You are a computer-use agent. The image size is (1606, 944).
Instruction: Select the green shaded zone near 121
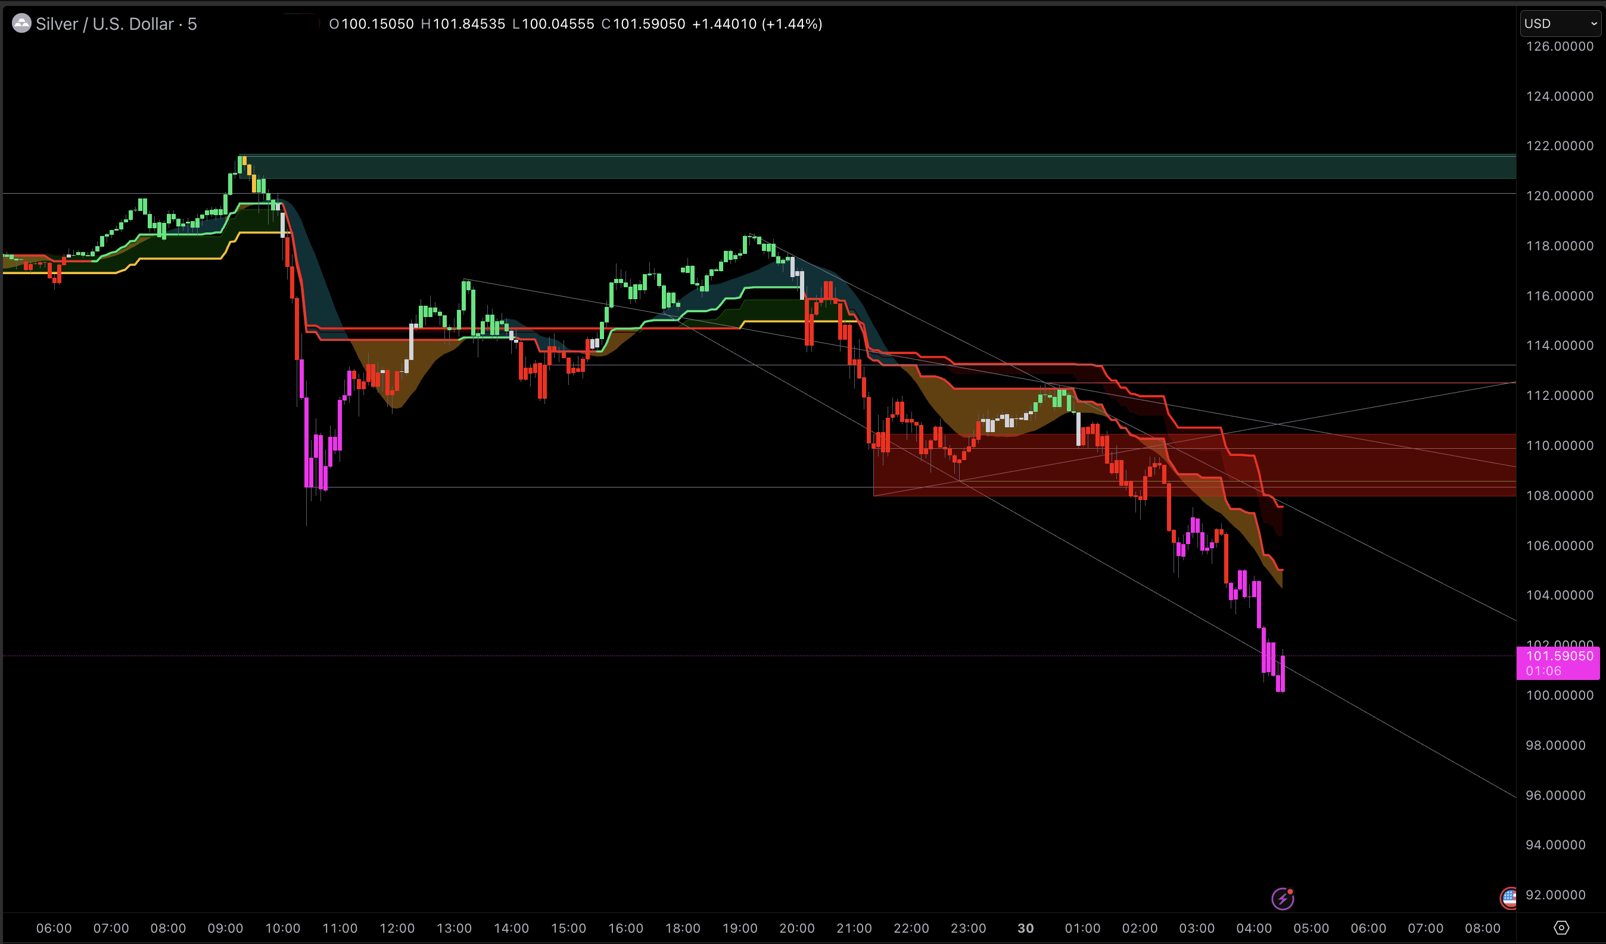(892, 167)
